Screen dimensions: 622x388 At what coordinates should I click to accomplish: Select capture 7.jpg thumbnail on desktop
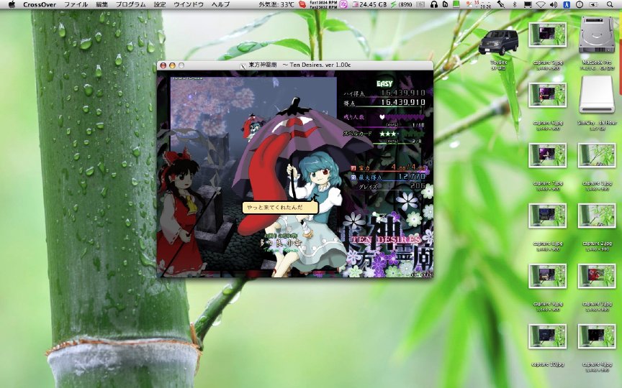547,155
